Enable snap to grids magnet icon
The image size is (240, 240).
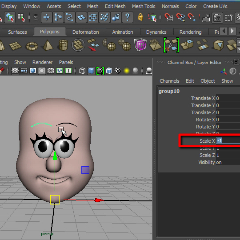coord(169,17)
